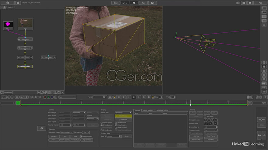268x150 pixels.
Task: Click the fit timeline range icon
Action: pyautogui.click(x=250, y=103)
